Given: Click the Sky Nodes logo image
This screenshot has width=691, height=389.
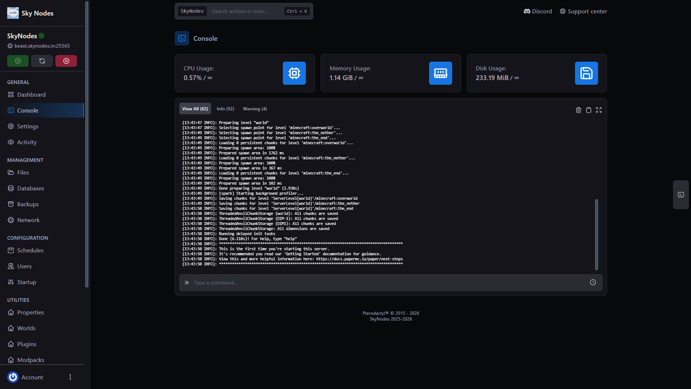Looking at the screenshot, I should tap(13, 13).
